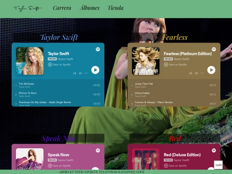Click the 03:52 duration for Tim McGraw

(x=97, y=85)
